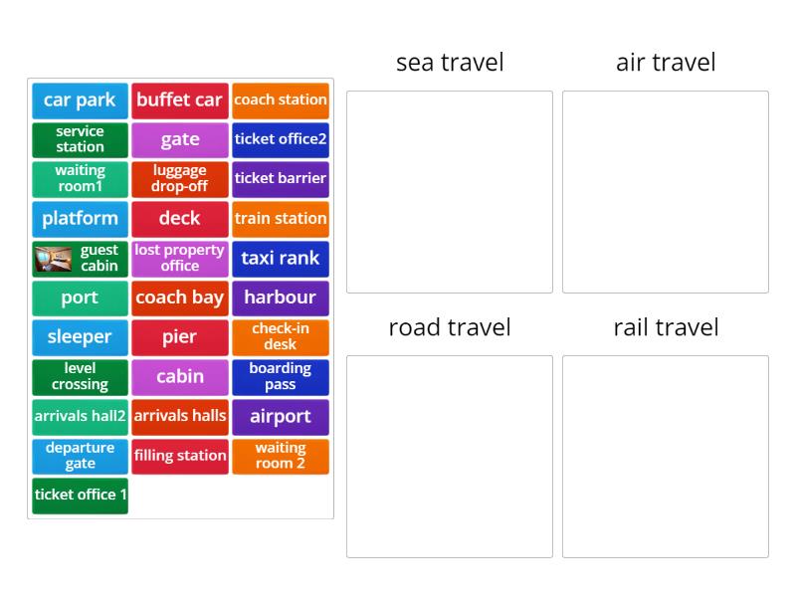Choose the 'level crossing' tile
796x597 pixels.
tap(80, 377)
